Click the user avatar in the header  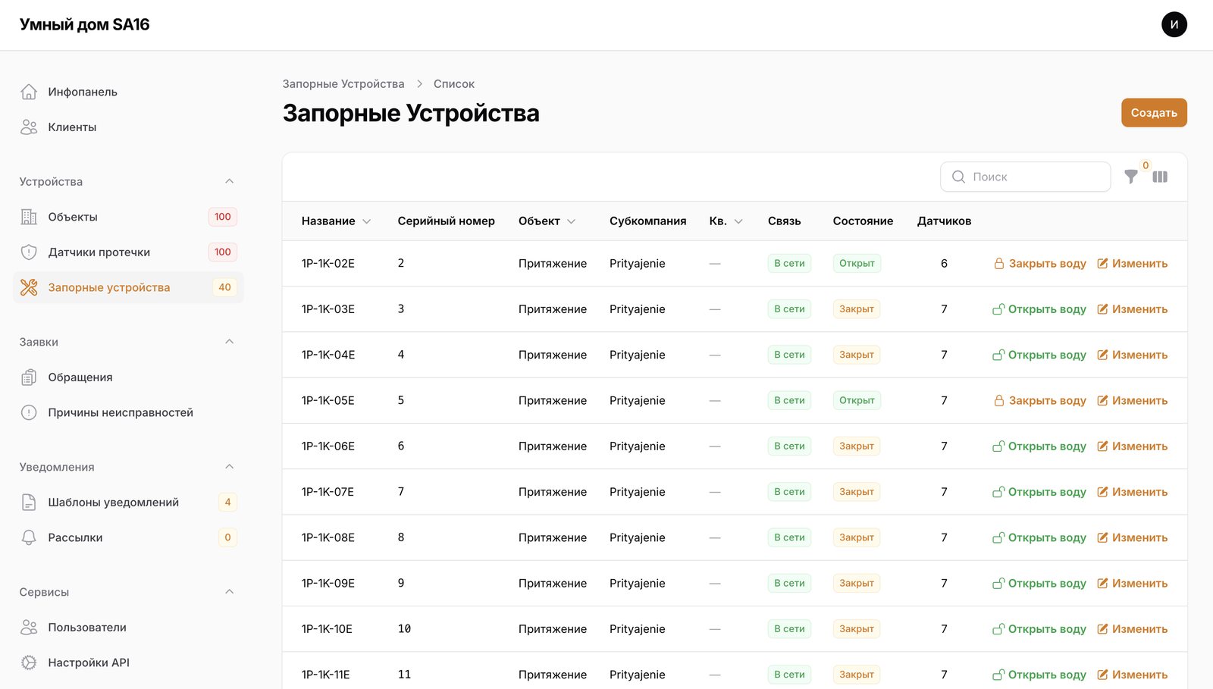[1174, 24]
